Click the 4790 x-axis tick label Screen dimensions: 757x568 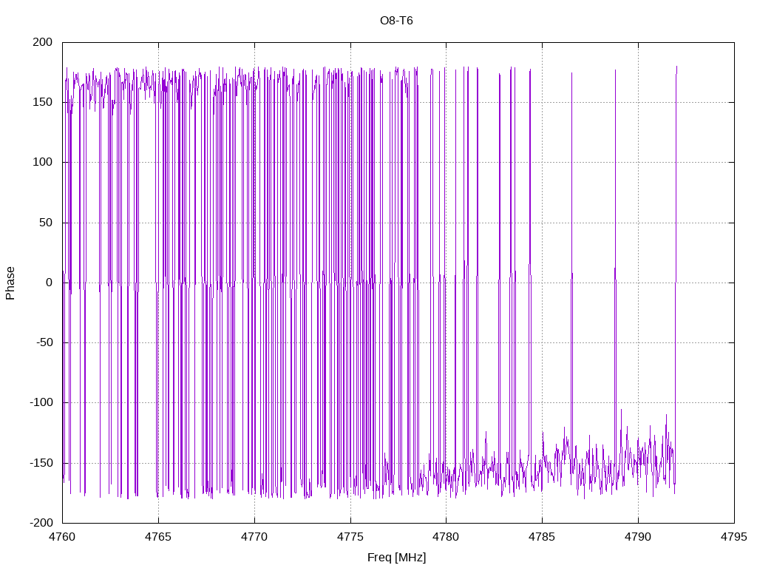pos(638,537)
